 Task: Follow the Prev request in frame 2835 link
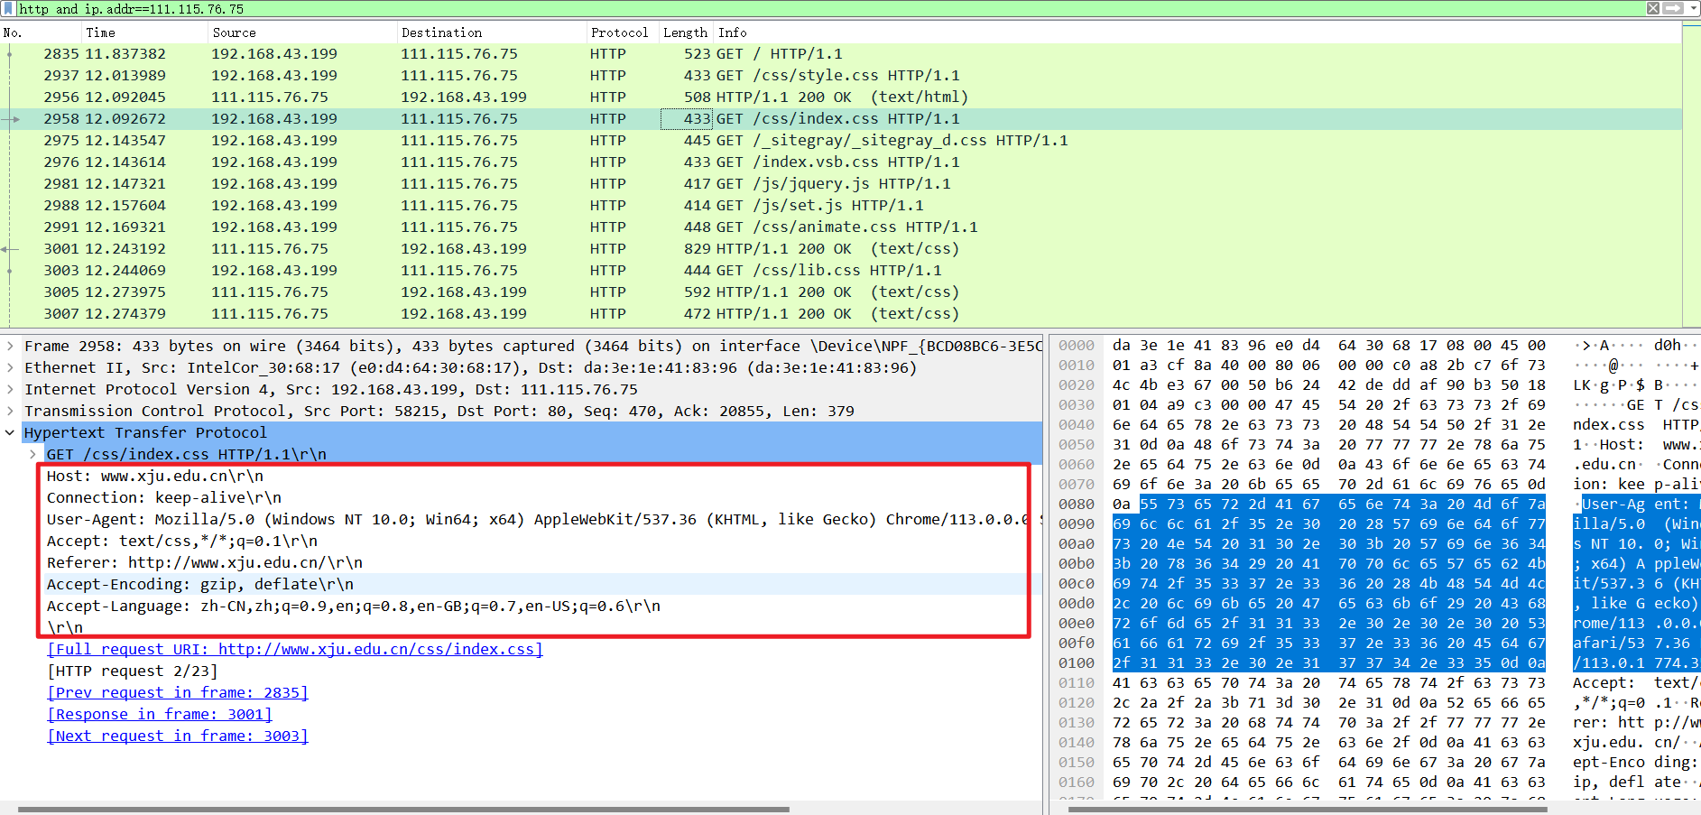pyautogui.click(x=178, y=692)
